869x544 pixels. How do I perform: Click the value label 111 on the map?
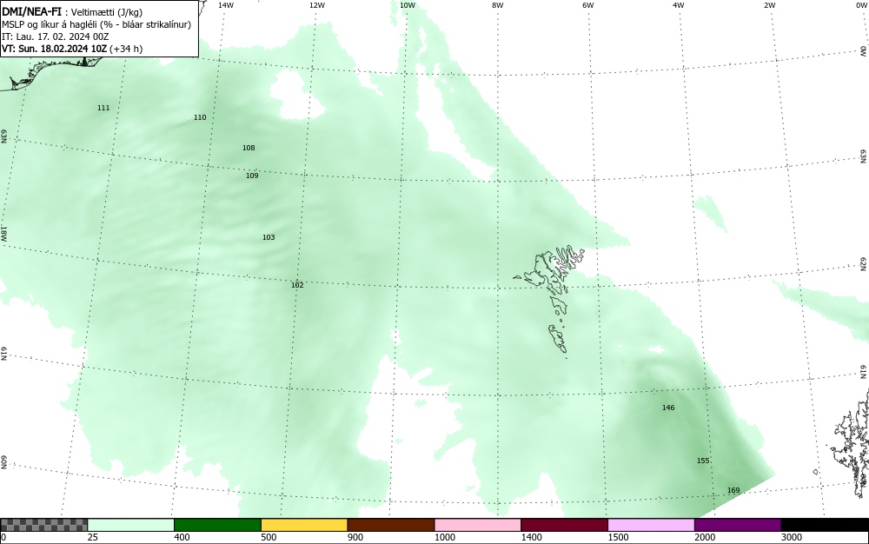tap(103, 108)
